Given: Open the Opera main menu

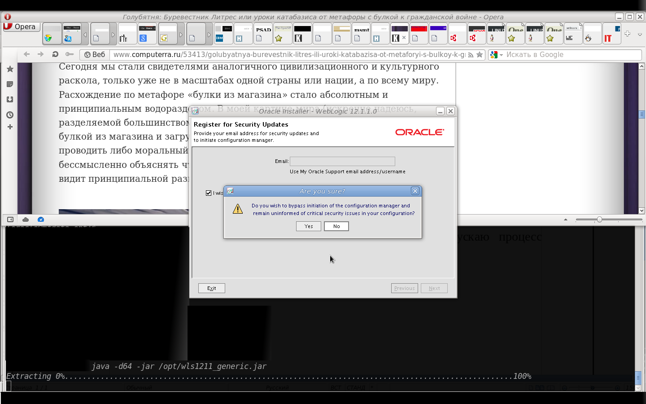Looking at the screenshot, I should click(x=21, y=26).
